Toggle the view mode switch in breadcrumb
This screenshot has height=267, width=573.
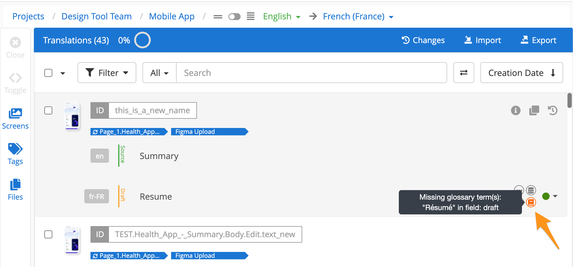coord(234,17)
